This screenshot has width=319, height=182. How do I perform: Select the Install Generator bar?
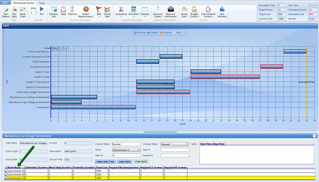(148, 61)
